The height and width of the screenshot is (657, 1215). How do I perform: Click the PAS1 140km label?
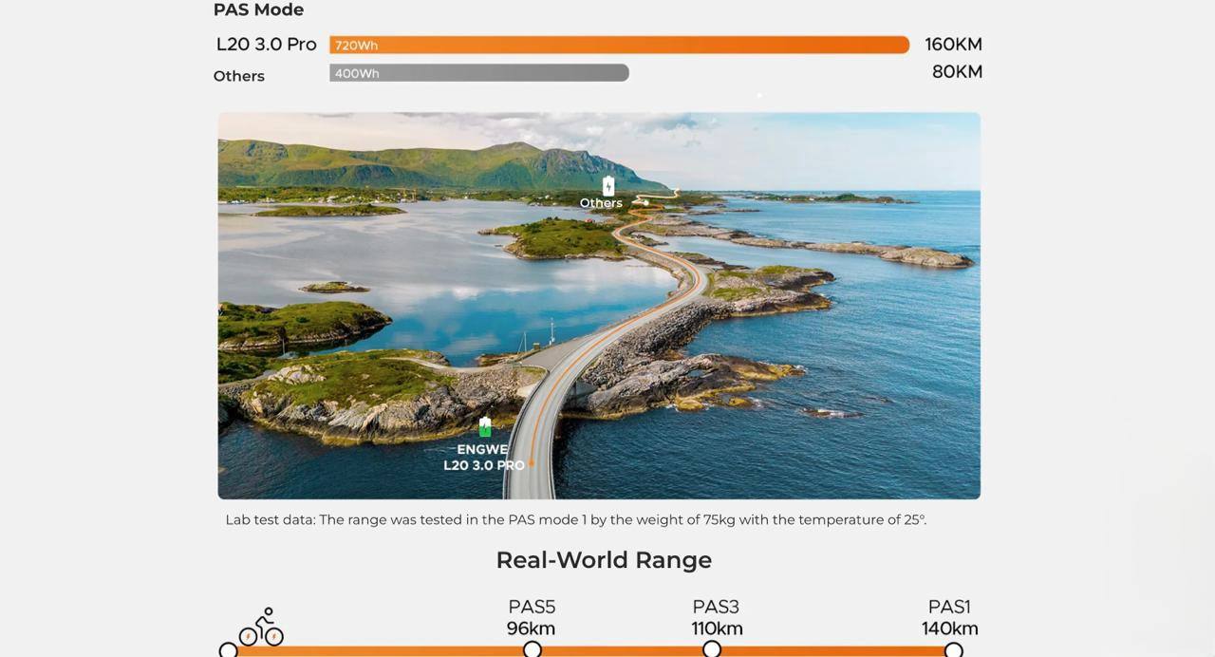pos(949,617)
